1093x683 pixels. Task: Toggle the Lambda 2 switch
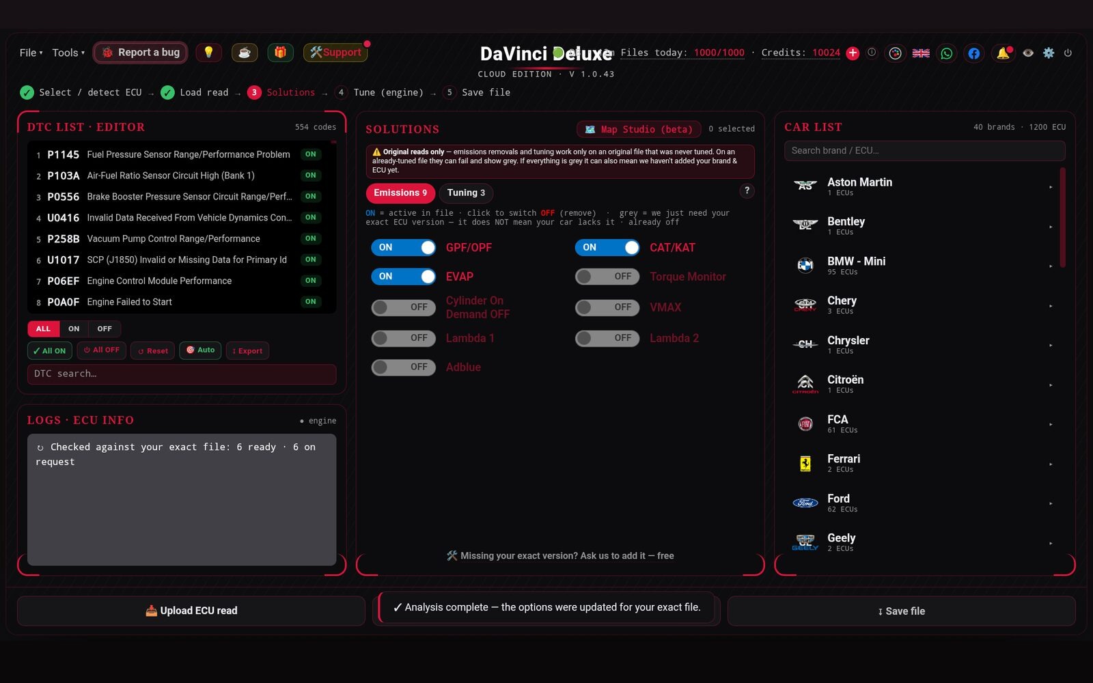(x=607, y=338)
